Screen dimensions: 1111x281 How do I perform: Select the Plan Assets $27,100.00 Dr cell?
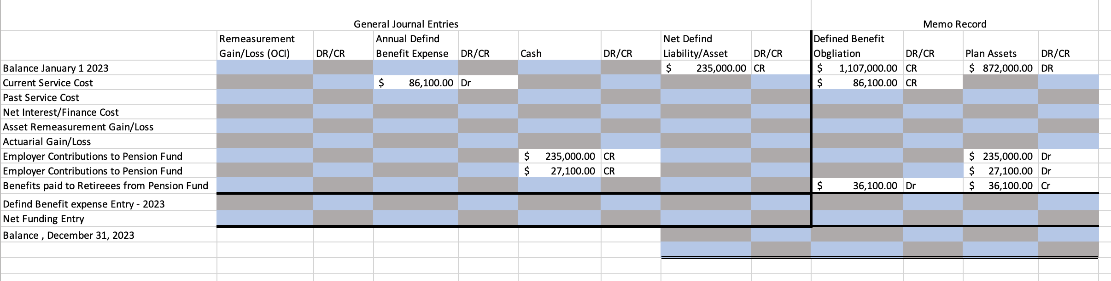click(x=1000, y=171)
